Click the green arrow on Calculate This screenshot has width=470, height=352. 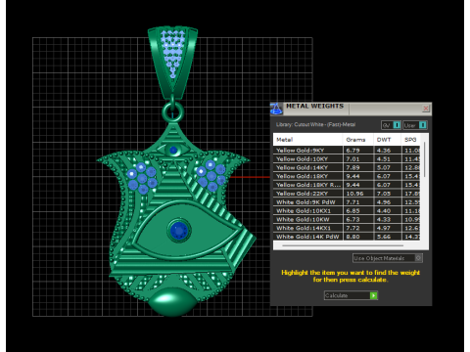pyautogui.click(x=374, y=295)
